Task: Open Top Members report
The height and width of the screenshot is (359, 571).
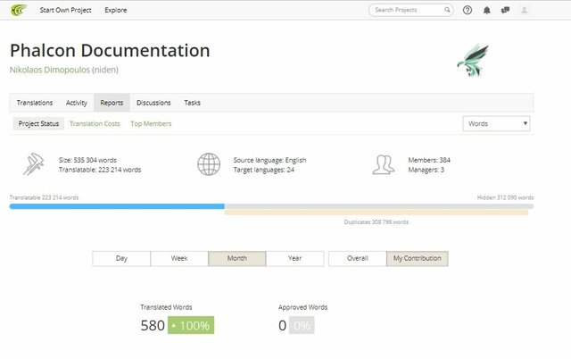Action: 151,123
